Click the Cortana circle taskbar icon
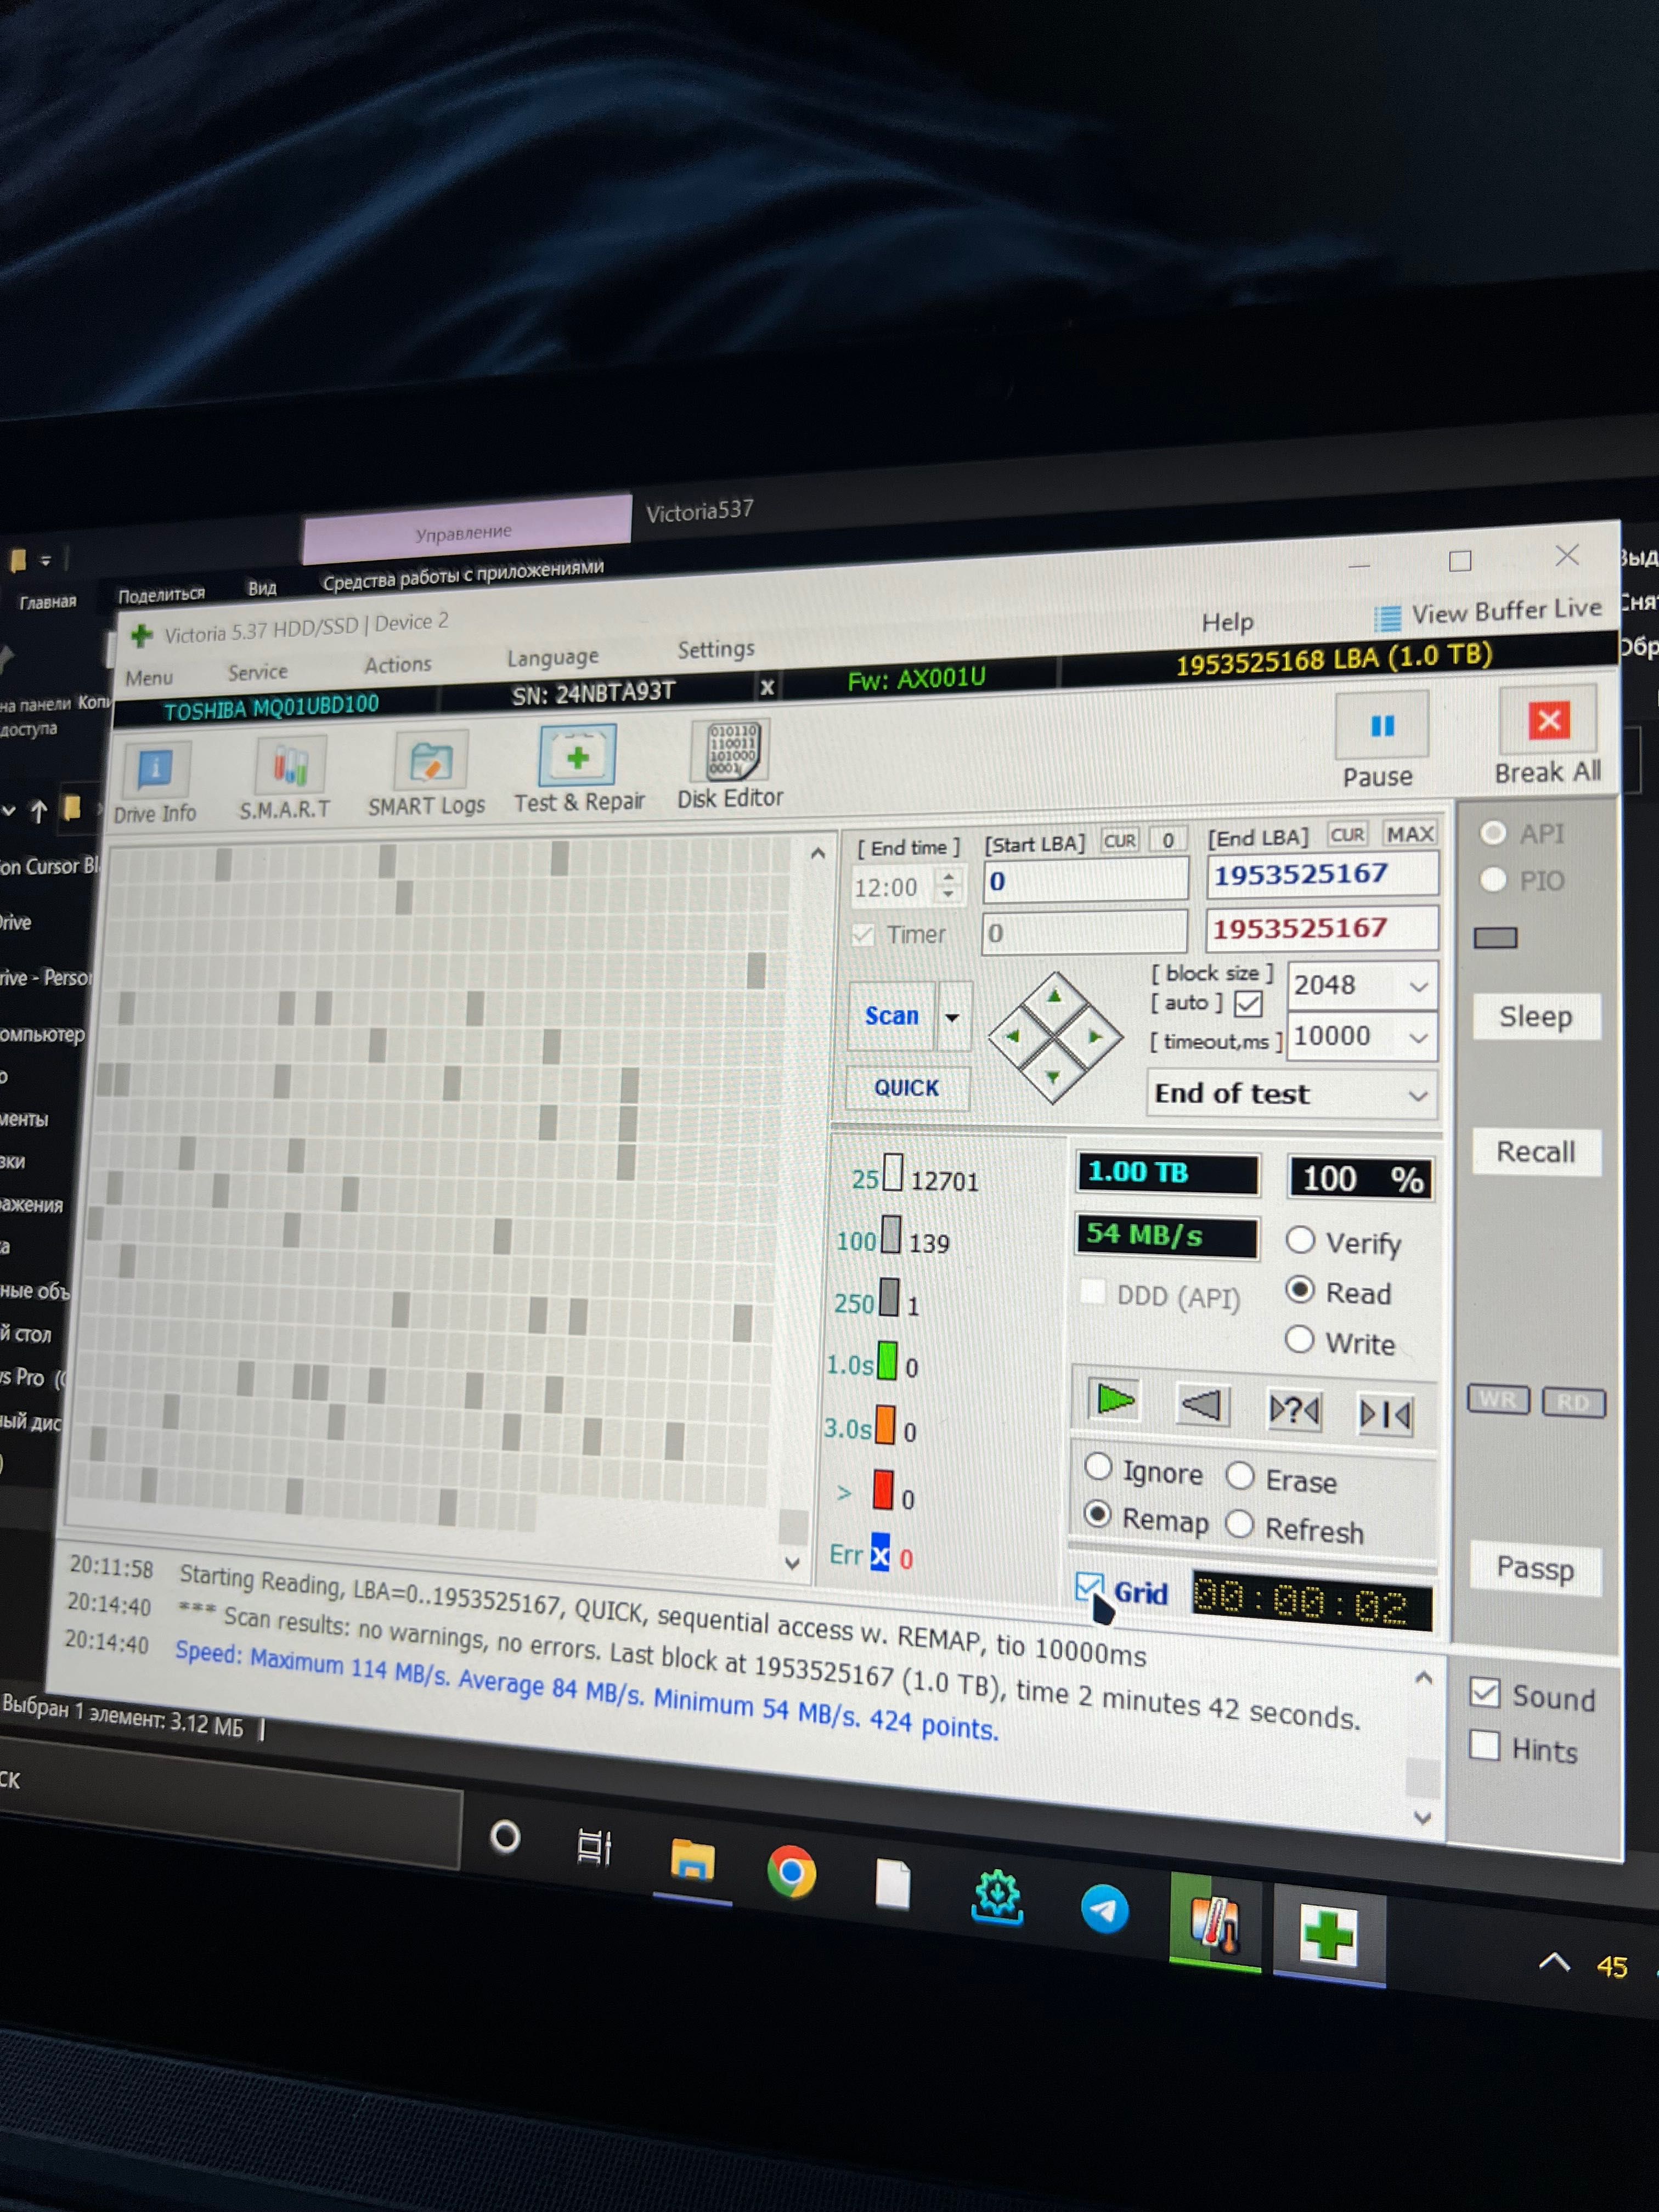1659x2212 pixels. [505, 1837]
